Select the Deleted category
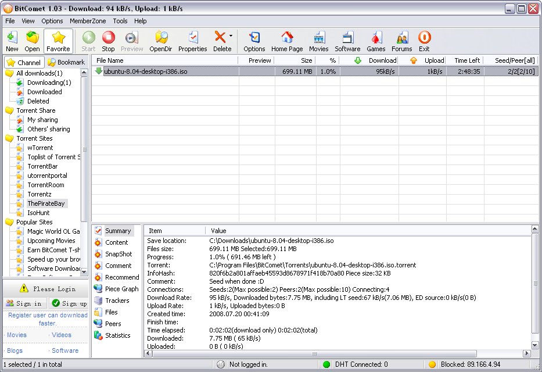This screenshot has width=542, height=372. [x=38, y=101]
